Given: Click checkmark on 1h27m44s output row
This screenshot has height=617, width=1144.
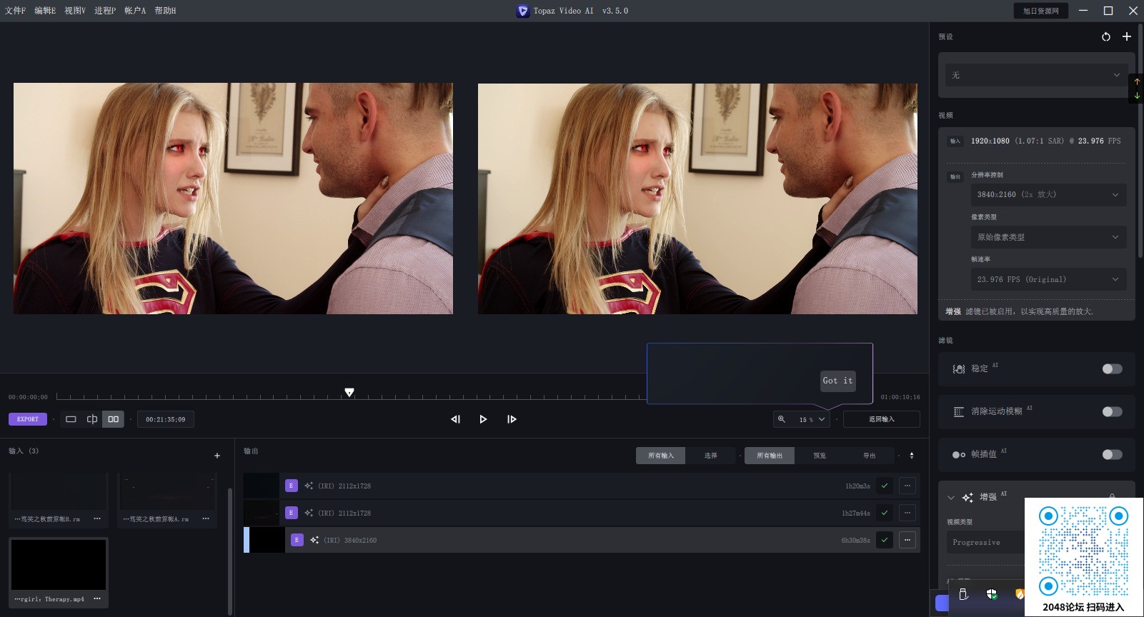Looking at the screenshot, I should coord(885,513).
